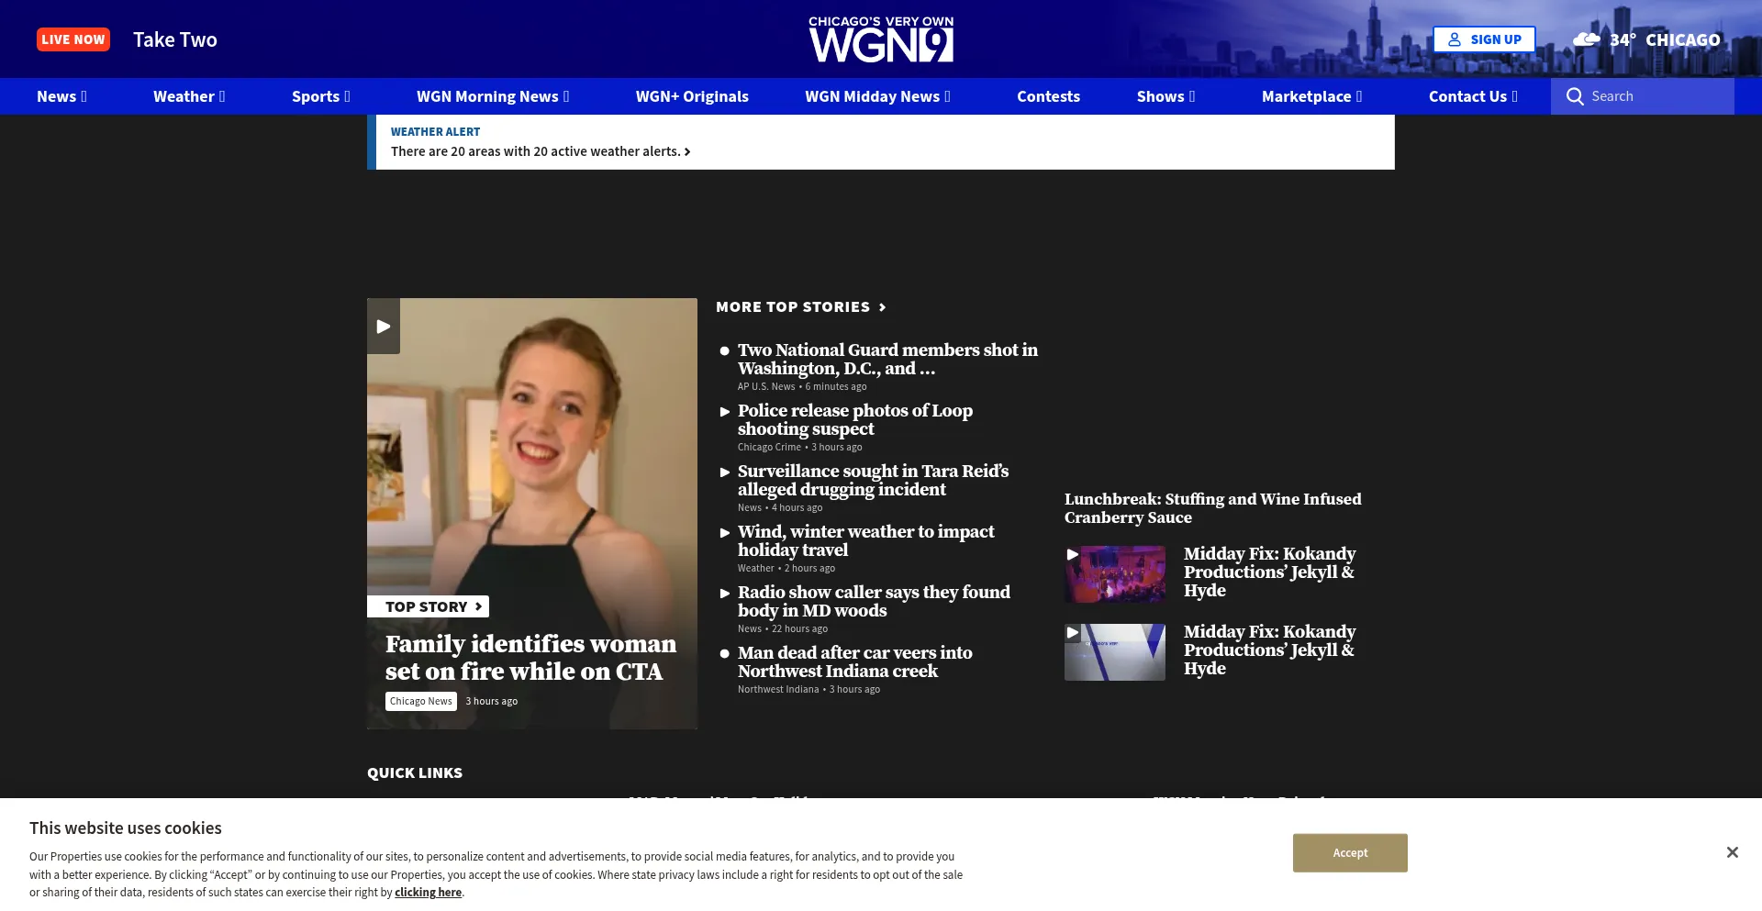Play the top story video icon

click(x=384, y=326)
